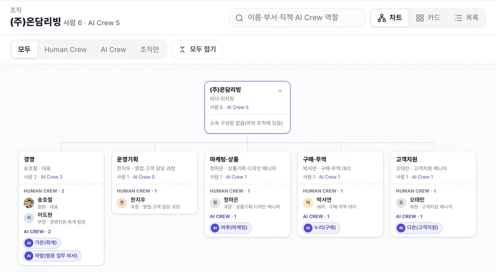Open the 하람(범용 업무 비서) AI crew chip
496x272 pixels.
click(x=53, y=256)
